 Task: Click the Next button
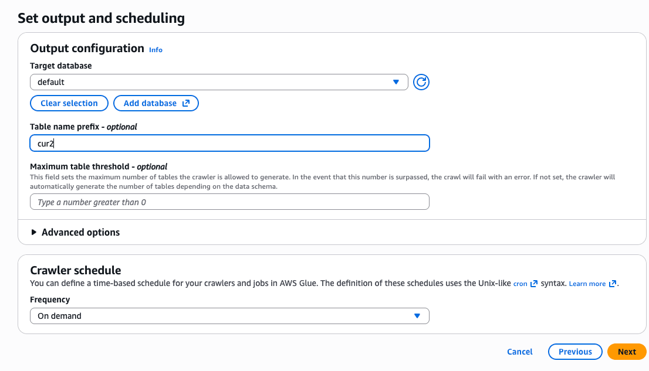pyautogui.click(x=626, y=352)
